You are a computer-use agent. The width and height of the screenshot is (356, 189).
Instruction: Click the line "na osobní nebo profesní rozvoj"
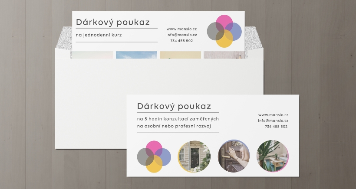click(174, 126)
